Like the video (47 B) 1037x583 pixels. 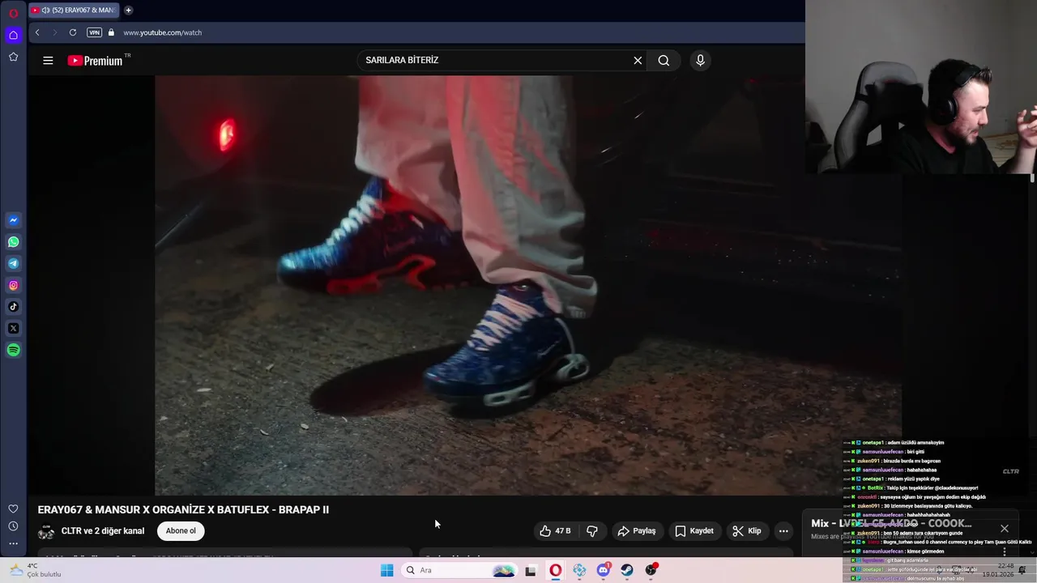click(x=555, y=531)
